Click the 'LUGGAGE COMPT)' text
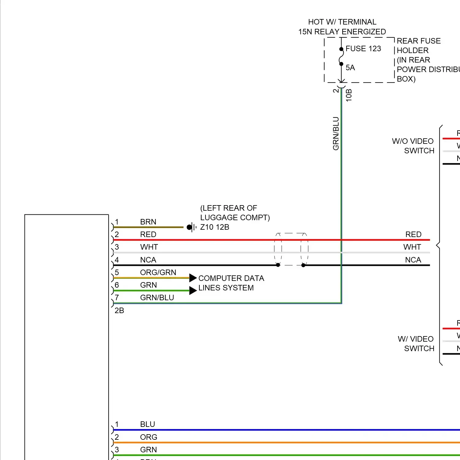This screenshot has height=460, width=460. 235,218
